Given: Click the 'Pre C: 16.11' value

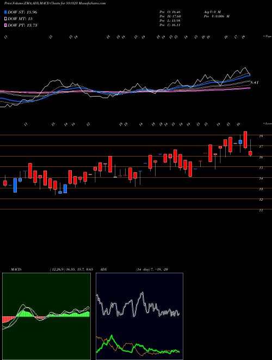Looking at the screenshot, I should [170, 25].
